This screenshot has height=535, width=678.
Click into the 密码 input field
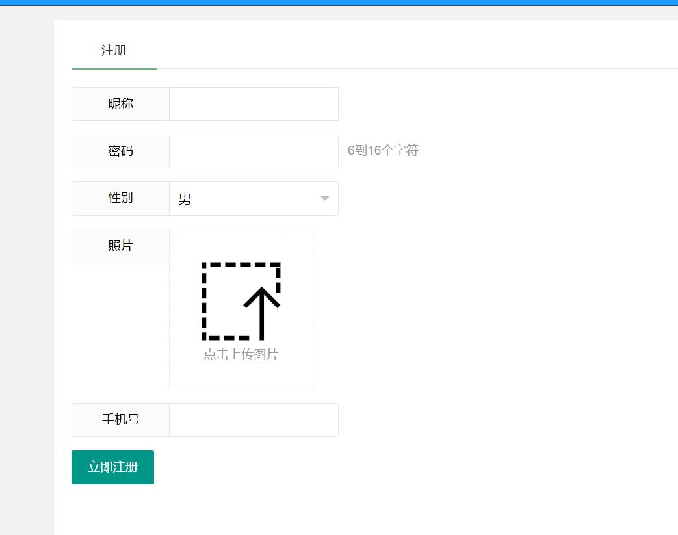(x=254, y=151)
